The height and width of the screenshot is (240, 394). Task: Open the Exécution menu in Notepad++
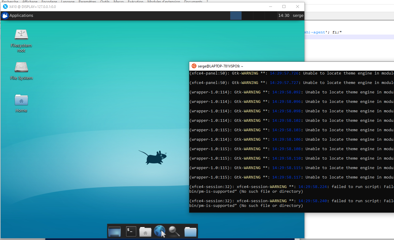tap(136, 1)
